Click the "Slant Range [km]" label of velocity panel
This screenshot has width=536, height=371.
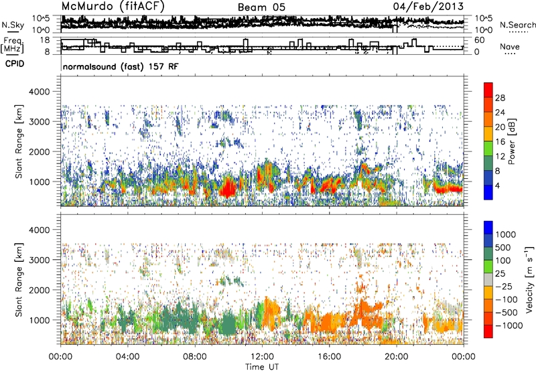point(19,279)
